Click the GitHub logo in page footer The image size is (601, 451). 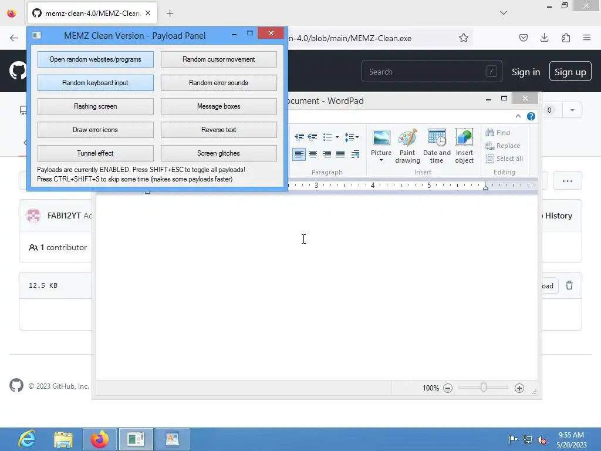pos(16,385)
